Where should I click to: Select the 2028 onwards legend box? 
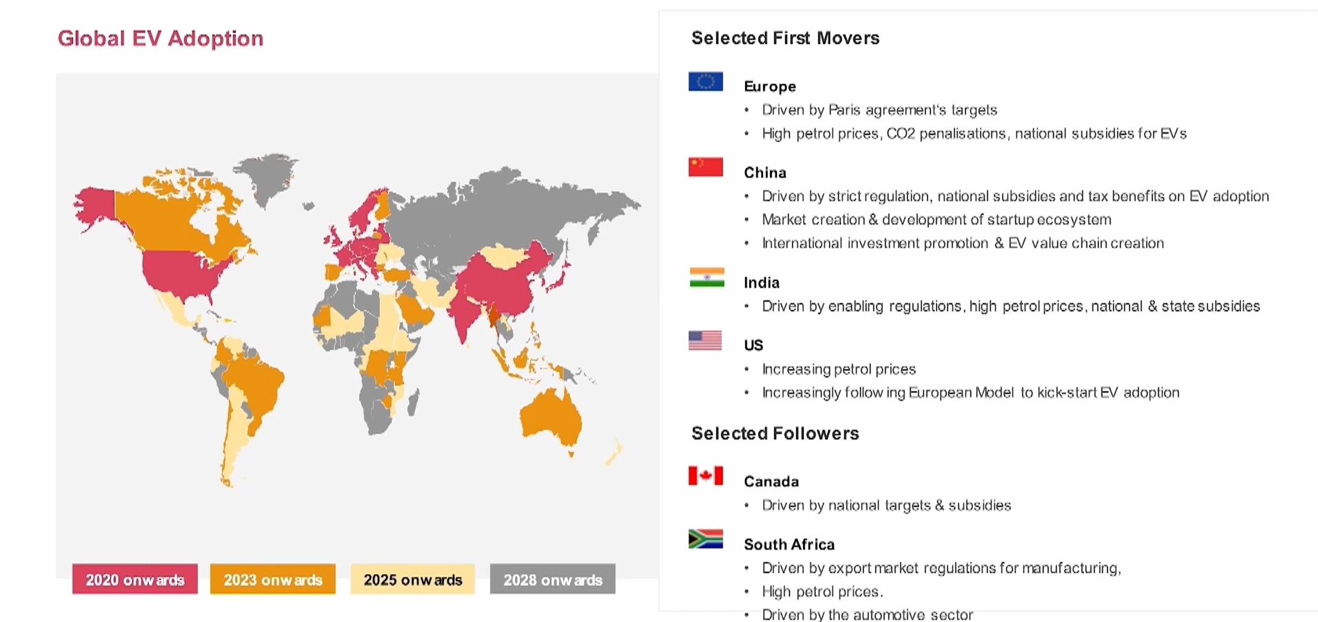tap(553, 579)
